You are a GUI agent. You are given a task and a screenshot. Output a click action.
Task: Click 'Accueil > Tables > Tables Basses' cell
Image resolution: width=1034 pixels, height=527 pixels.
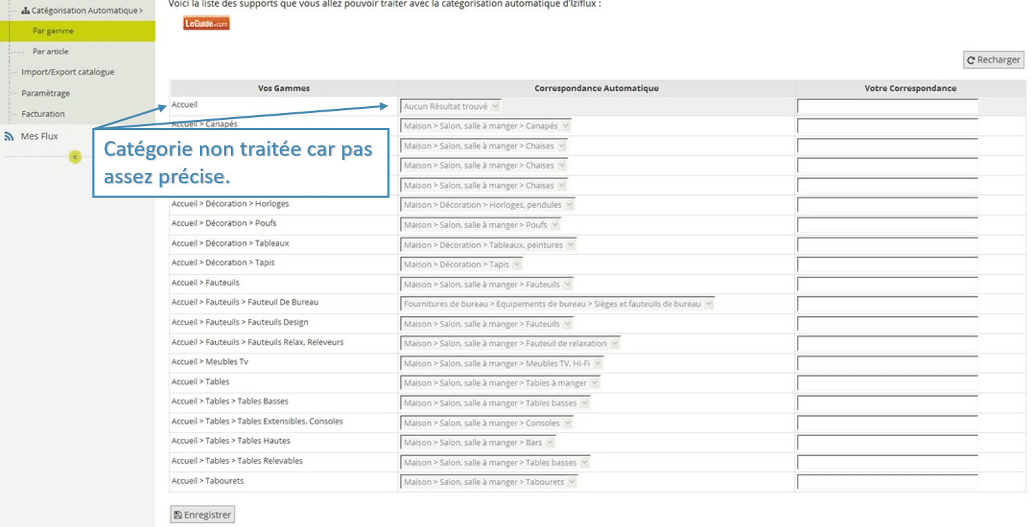230,401
